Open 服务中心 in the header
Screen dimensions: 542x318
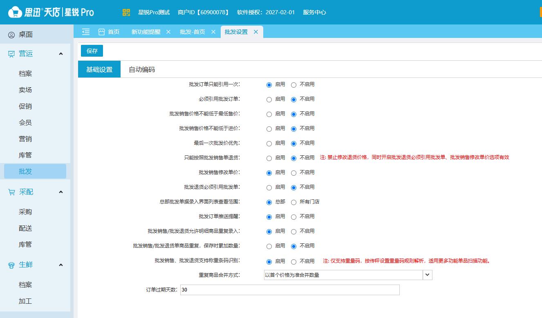pyautogui.click(x=314, y=12)
